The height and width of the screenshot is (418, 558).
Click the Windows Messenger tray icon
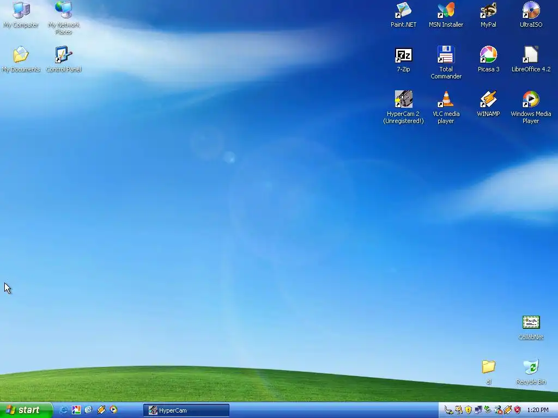498,410
